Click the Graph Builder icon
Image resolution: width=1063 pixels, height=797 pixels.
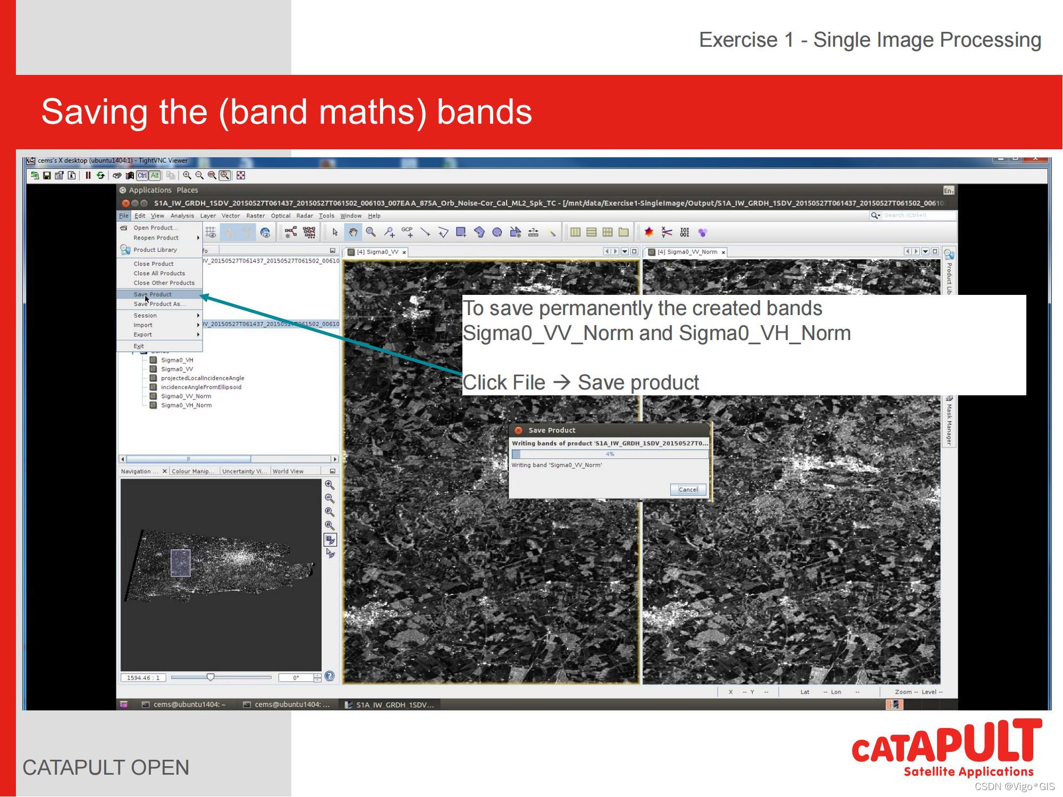coord(291,232)
